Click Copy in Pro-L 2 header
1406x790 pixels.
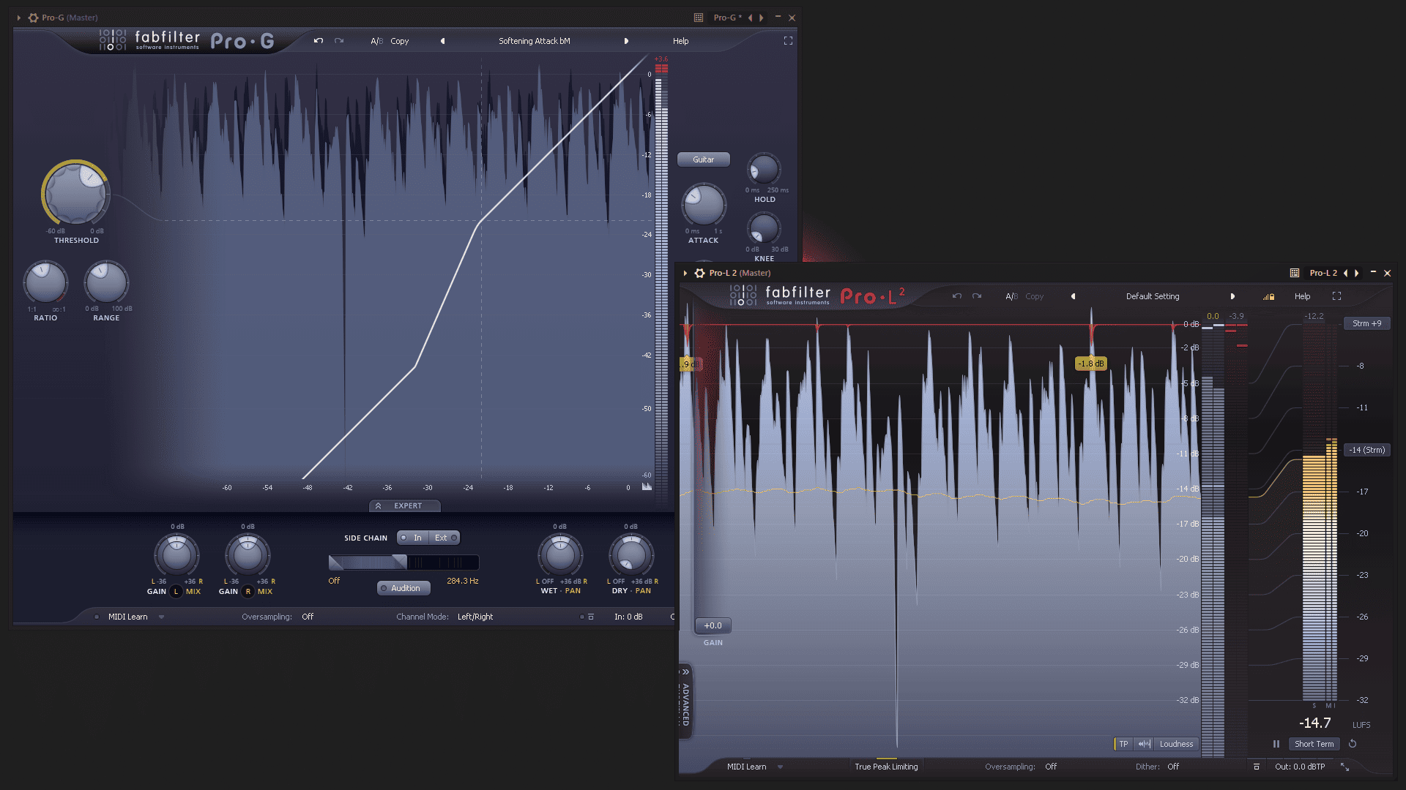point(1034,296)
